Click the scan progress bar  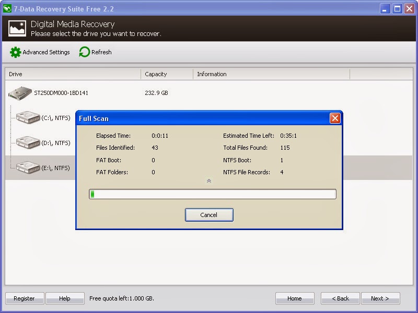coord(213,194)
